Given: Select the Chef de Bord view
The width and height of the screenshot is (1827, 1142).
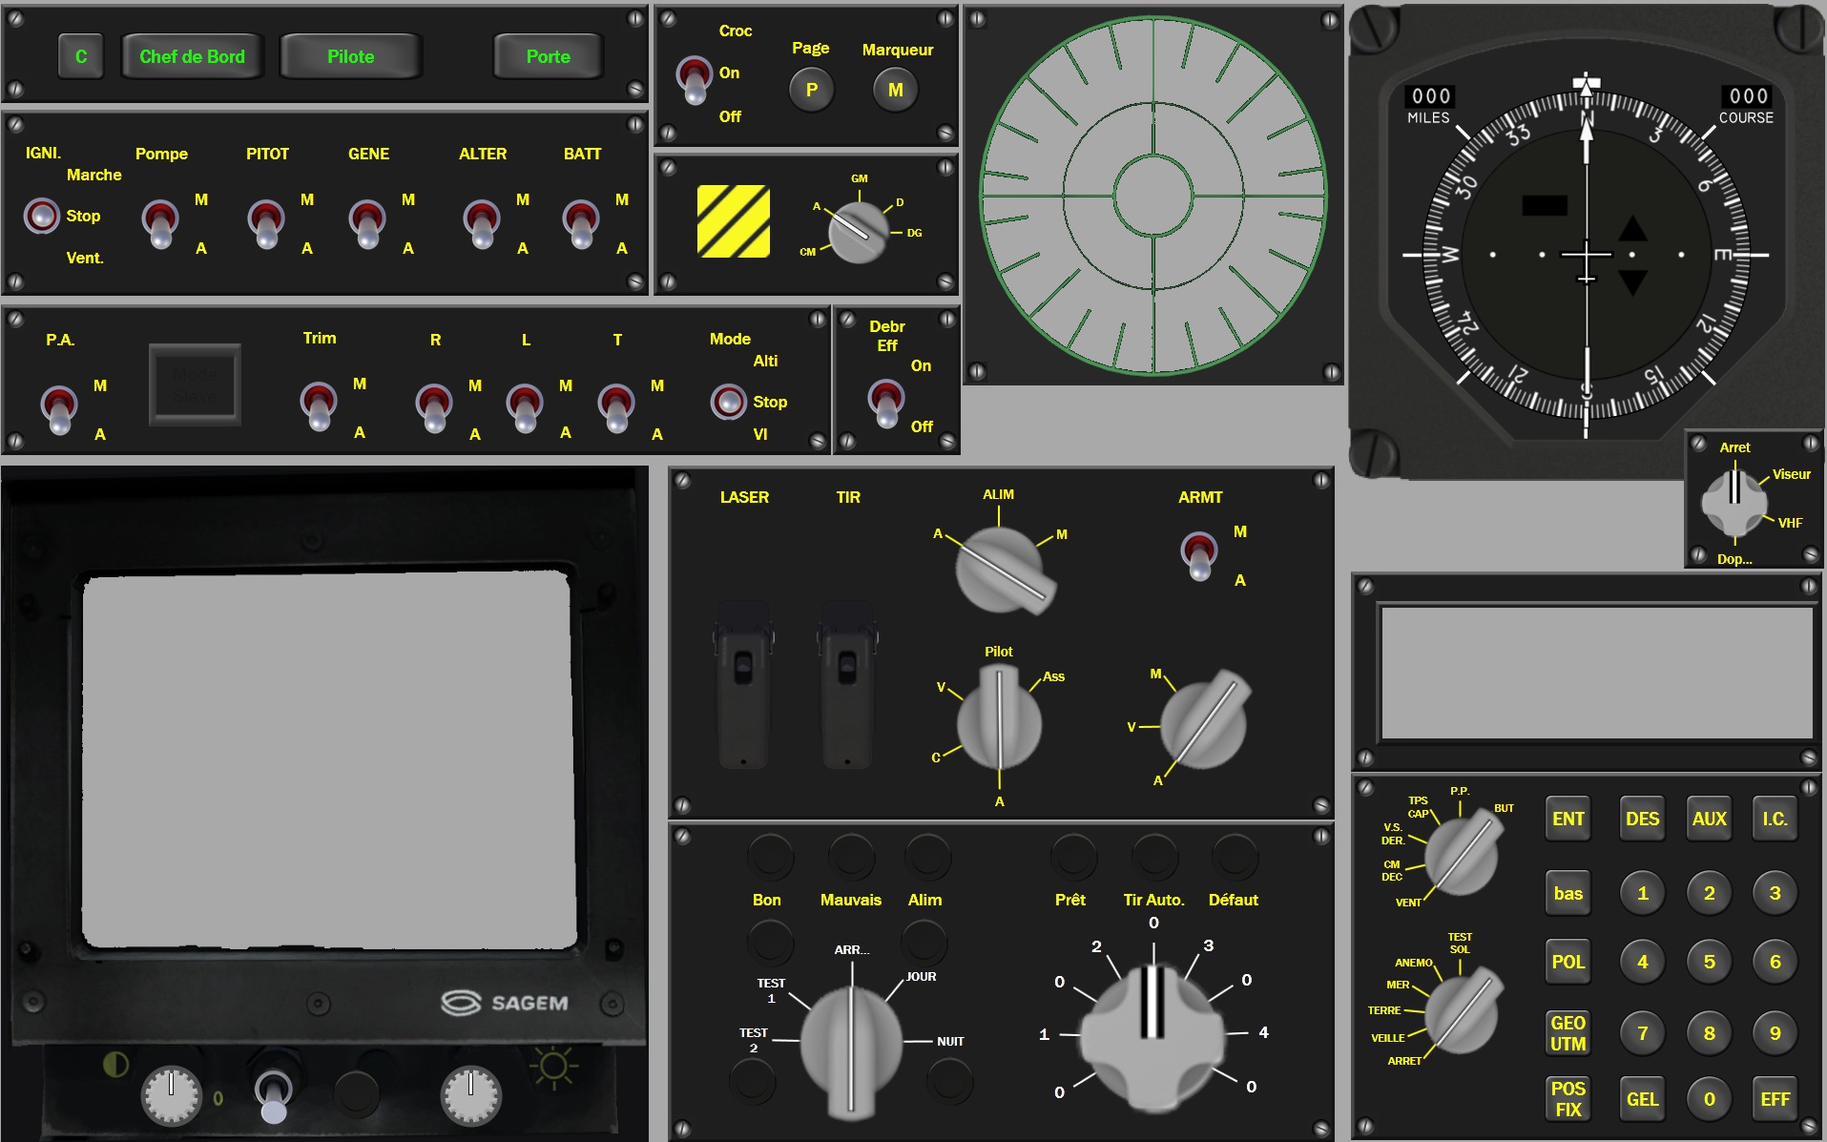Looking at the screenshot, I should 192,56.
